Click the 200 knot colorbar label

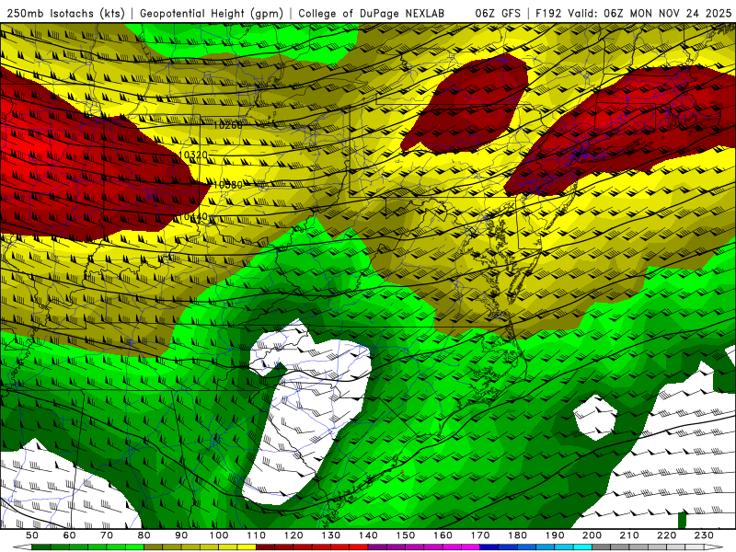[x=592, y=535]
